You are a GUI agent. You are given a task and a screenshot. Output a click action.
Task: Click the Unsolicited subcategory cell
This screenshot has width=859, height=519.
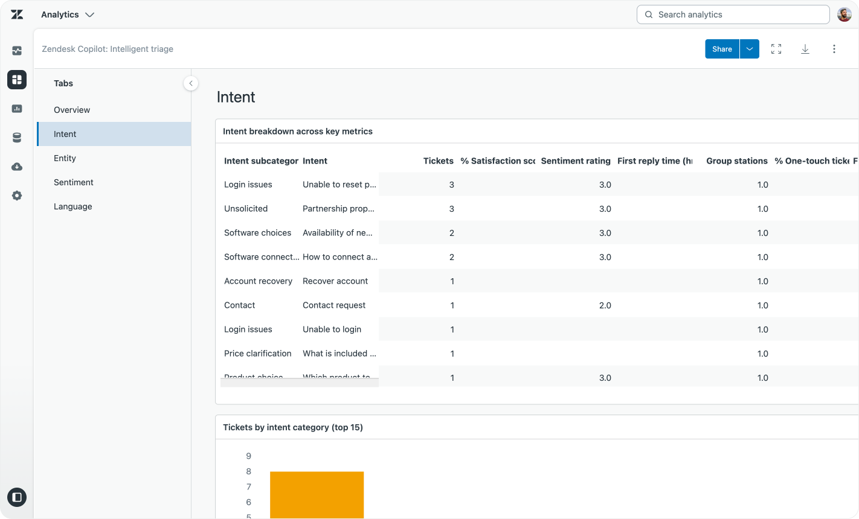pos(246,209)
